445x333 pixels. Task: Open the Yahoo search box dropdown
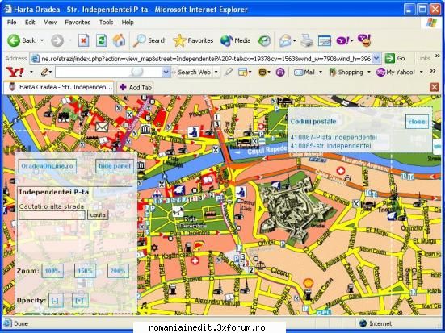coord(166,73)
